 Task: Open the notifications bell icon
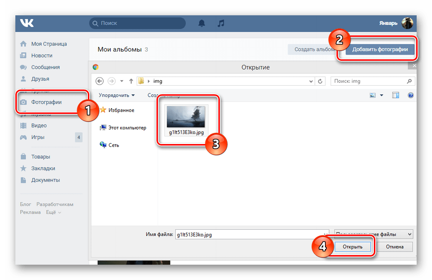pyautogui.click(x=202, y=23)
